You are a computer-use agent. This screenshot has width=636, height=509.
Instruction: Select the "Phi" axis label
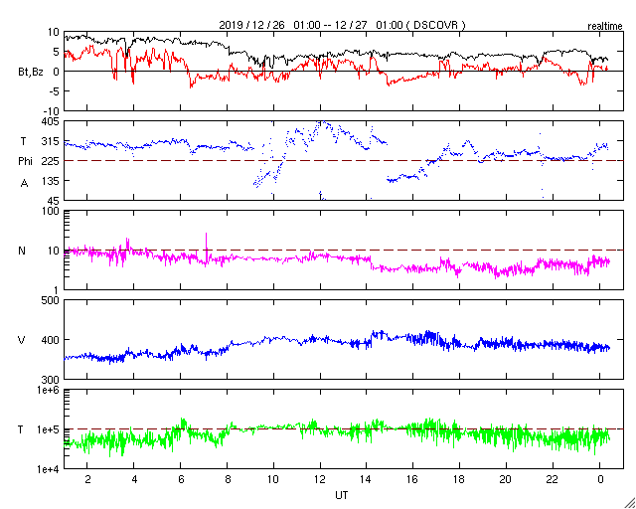(25, 162)
